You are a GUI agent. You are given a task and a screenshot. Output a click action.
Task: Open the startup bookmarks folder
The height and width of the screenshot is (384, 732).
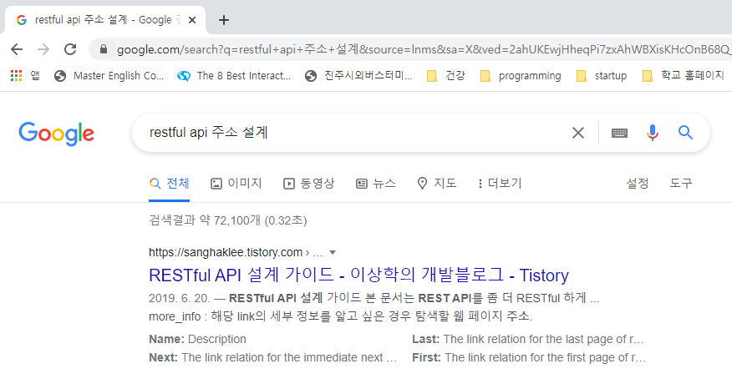point(602,76)
